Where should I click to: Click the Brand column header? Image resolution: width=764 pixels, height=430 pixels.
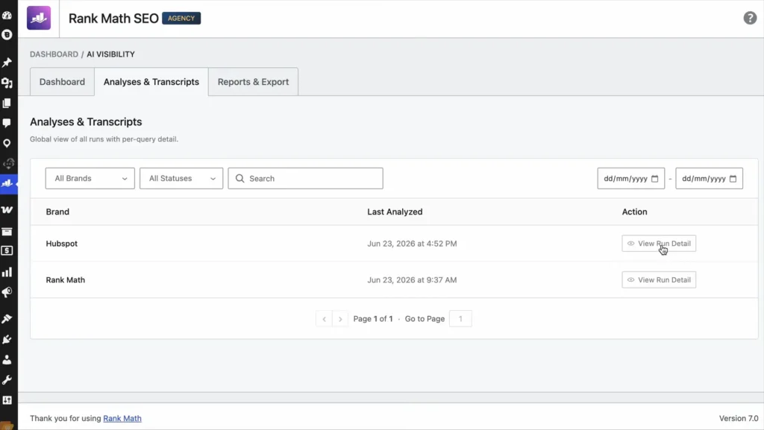(x=57, y=212)
